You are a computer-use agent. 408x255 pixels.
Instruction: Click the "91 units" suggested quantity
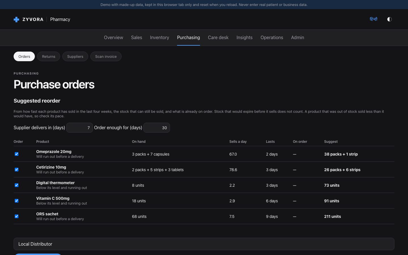[331, 201]
